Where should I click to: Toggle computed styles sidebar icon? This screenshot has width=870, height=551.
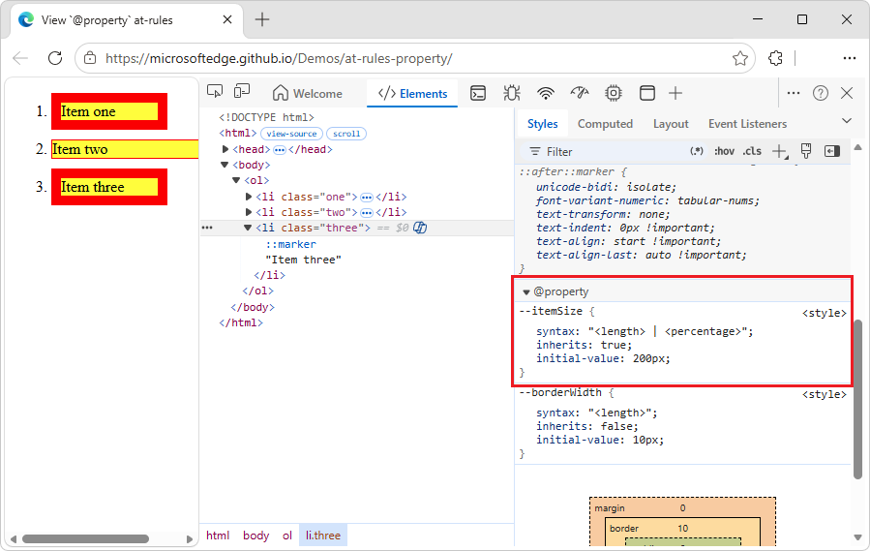(x=831, y=151)
